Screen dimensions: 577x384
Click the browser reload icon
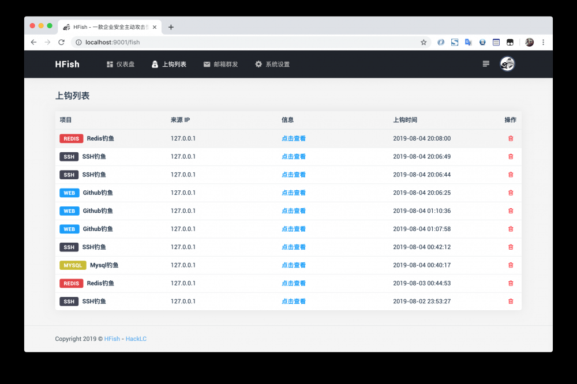pyautogui.click(x=61, y=42)
